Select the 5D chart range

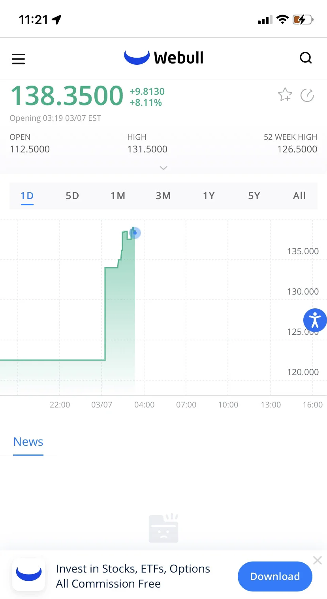[72, 196]
